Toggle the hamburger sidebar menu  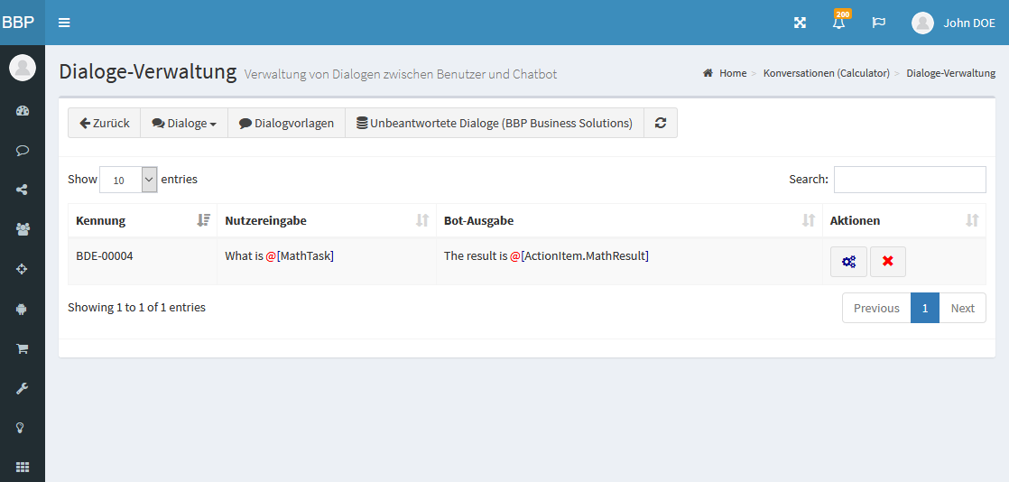pos(64,23)
